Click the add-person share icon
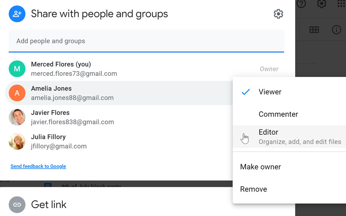This screenshot has height=216, width=346. (x=17, y=14)
